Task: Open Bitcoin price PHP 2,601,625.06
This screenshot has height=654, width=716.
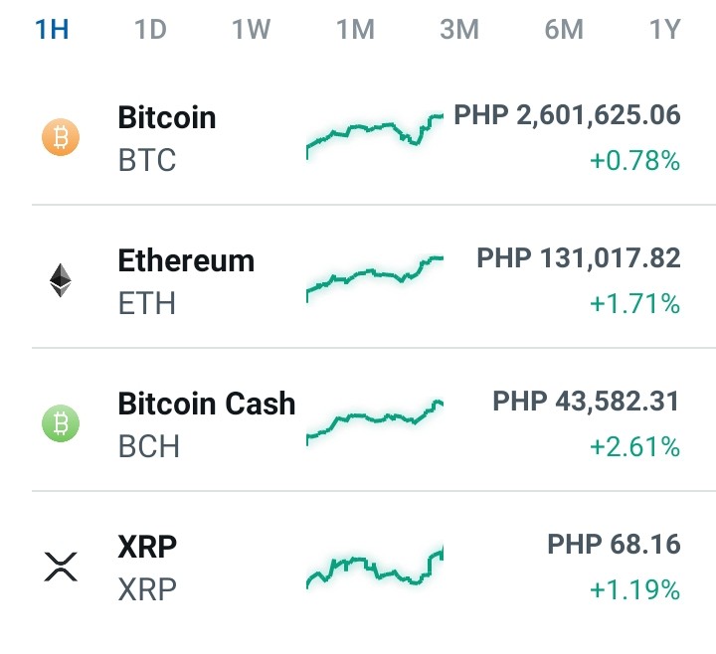Action: point(567,115)
